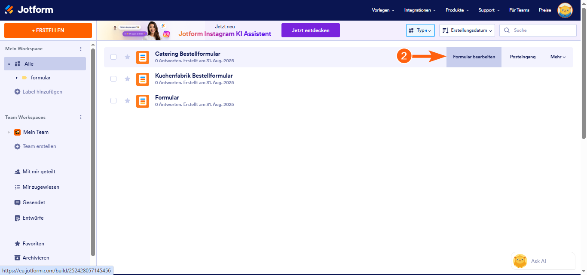Image resolution: width=587 pixels, height=275 pixels.
Task: Click the Favoriten star icon
Action: [x=18, y=244]
